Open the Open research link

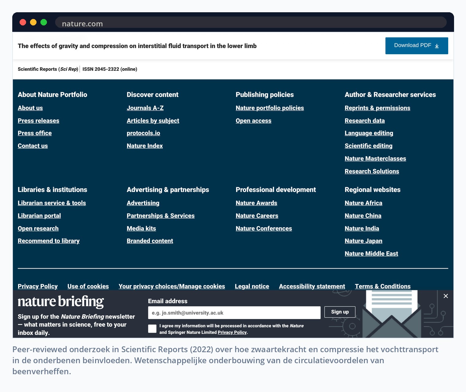38,228
